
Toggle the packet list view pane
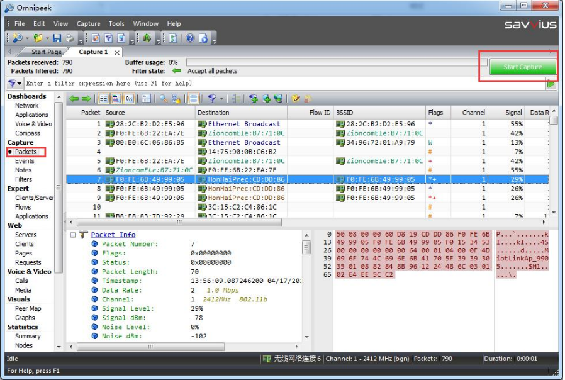click(103, 99)
